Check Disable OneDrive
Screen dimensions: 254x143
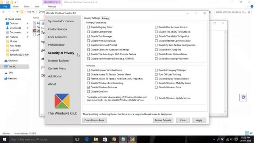[x=88, y=92]
